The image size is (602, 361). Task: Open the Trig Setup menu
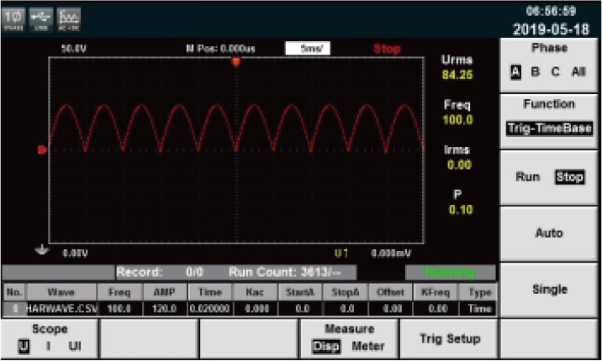coord(449,339)
